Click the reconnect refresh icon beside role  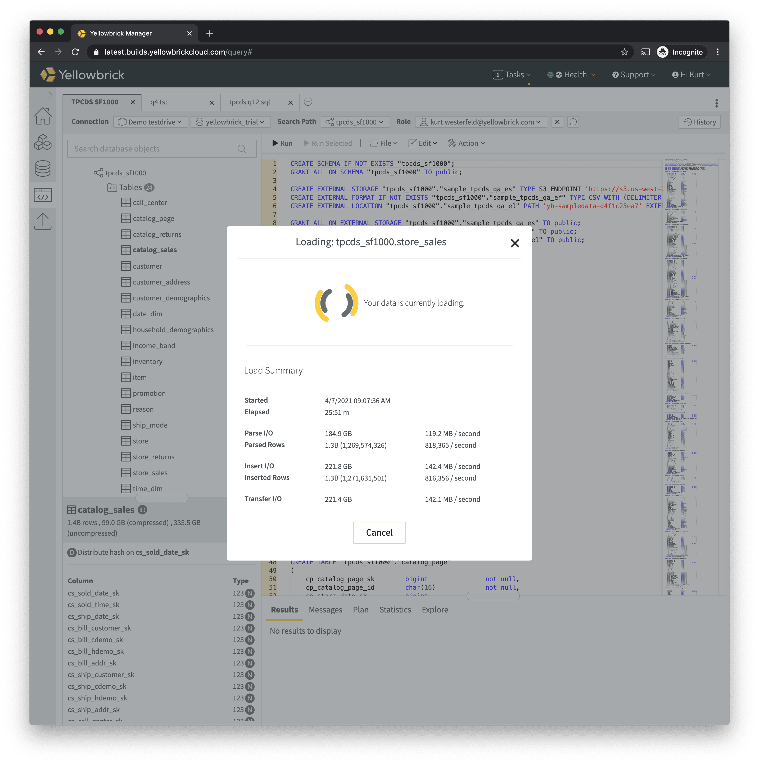click(x=573, y=122)
